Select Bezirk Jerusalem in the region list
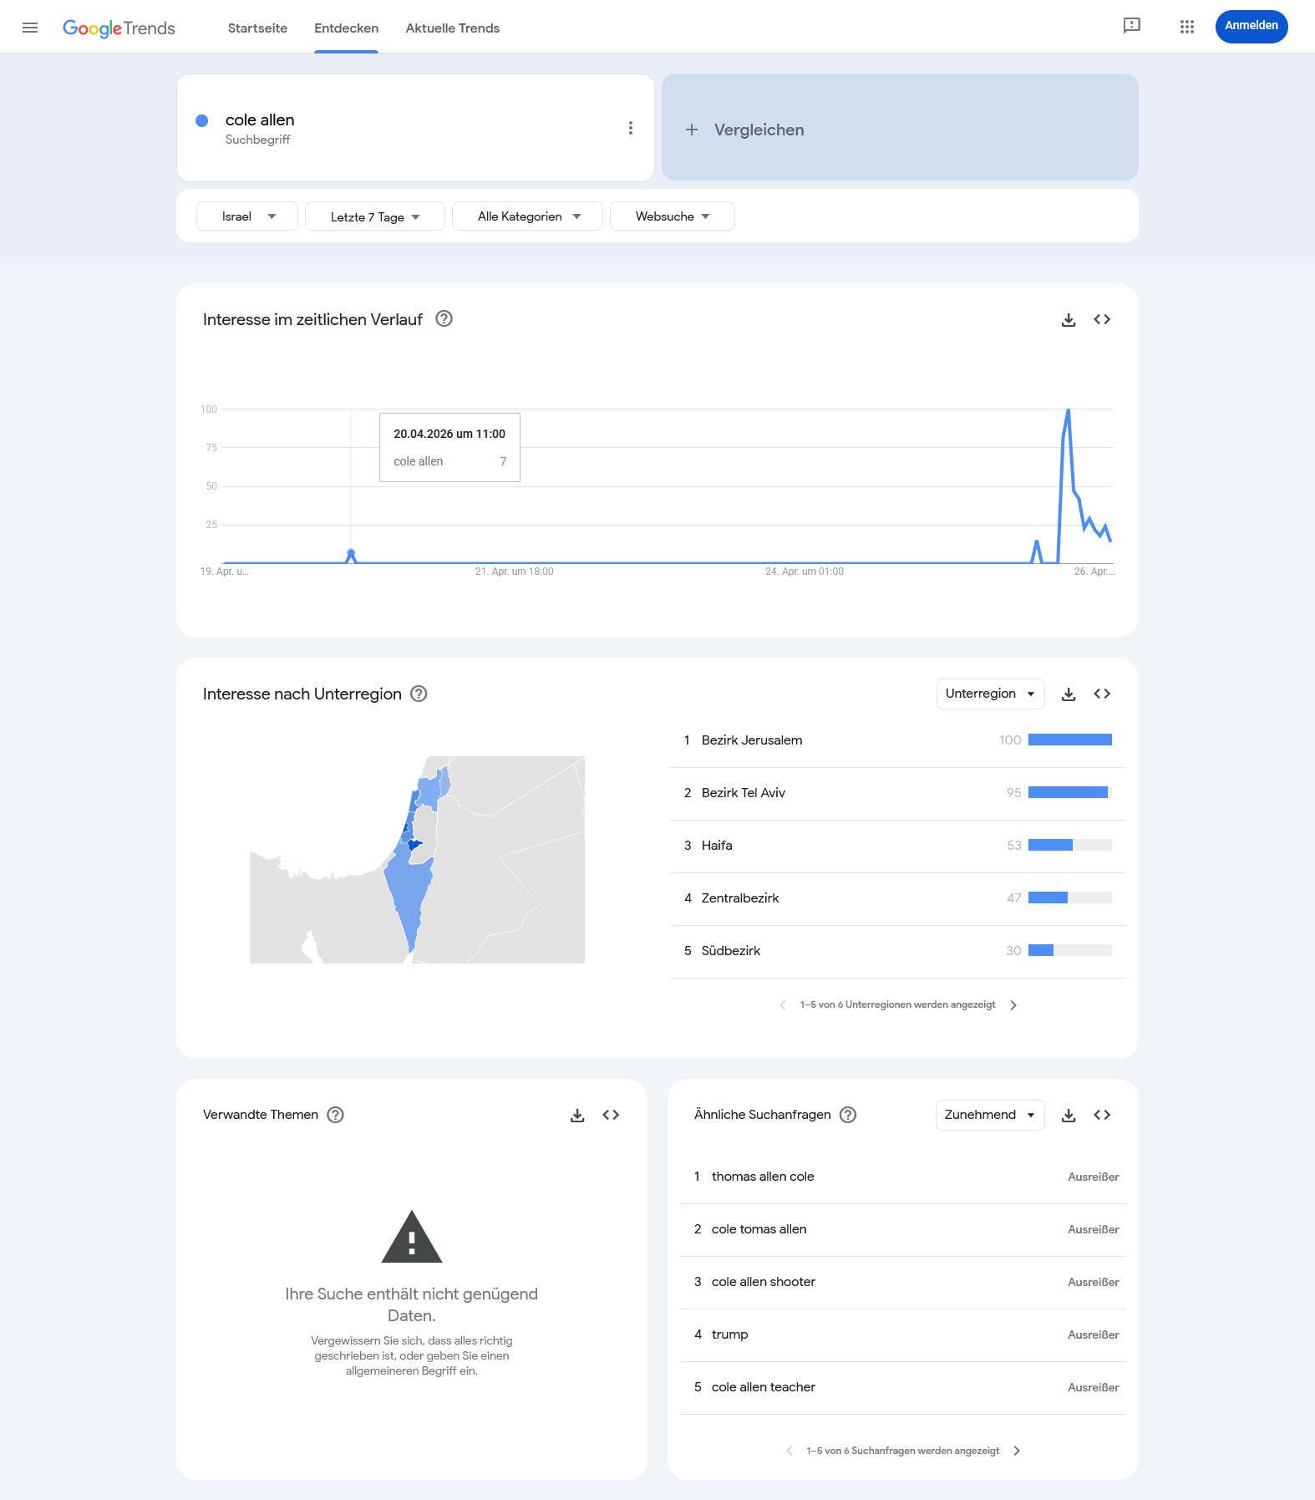 tap(898, 740)
